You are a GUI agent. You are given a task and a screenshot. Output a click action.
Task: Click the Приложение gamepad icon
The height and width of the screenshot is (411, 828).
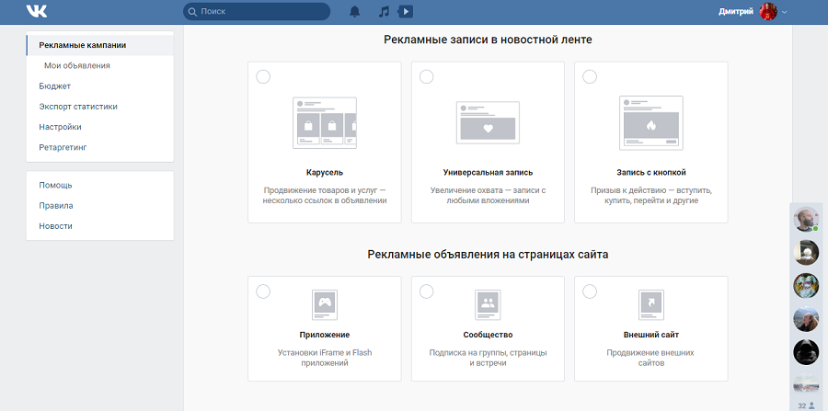click(x=324, y=304)
